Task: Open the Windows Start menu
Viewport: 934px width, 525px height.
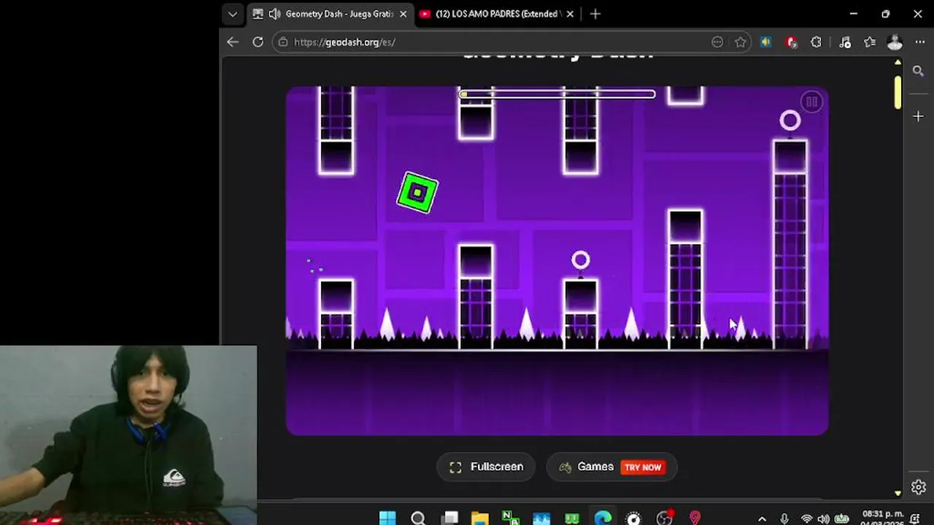Action: click(x=387, y=518)
